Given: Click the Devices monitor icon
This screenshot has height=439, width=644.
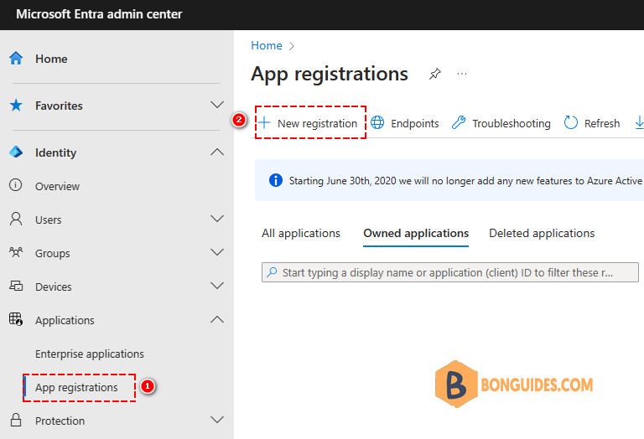Looking at the screenshot, I should coord(16,286).
